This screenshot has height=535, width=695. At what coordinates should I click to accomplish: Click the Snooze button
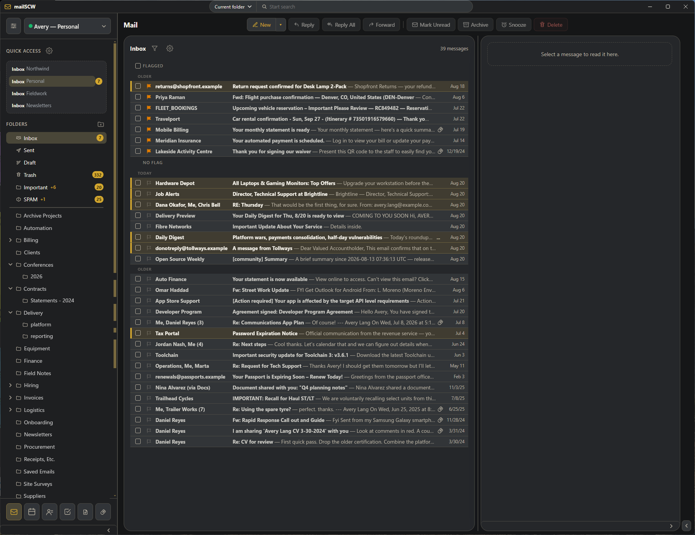click(x=514, y=25)
